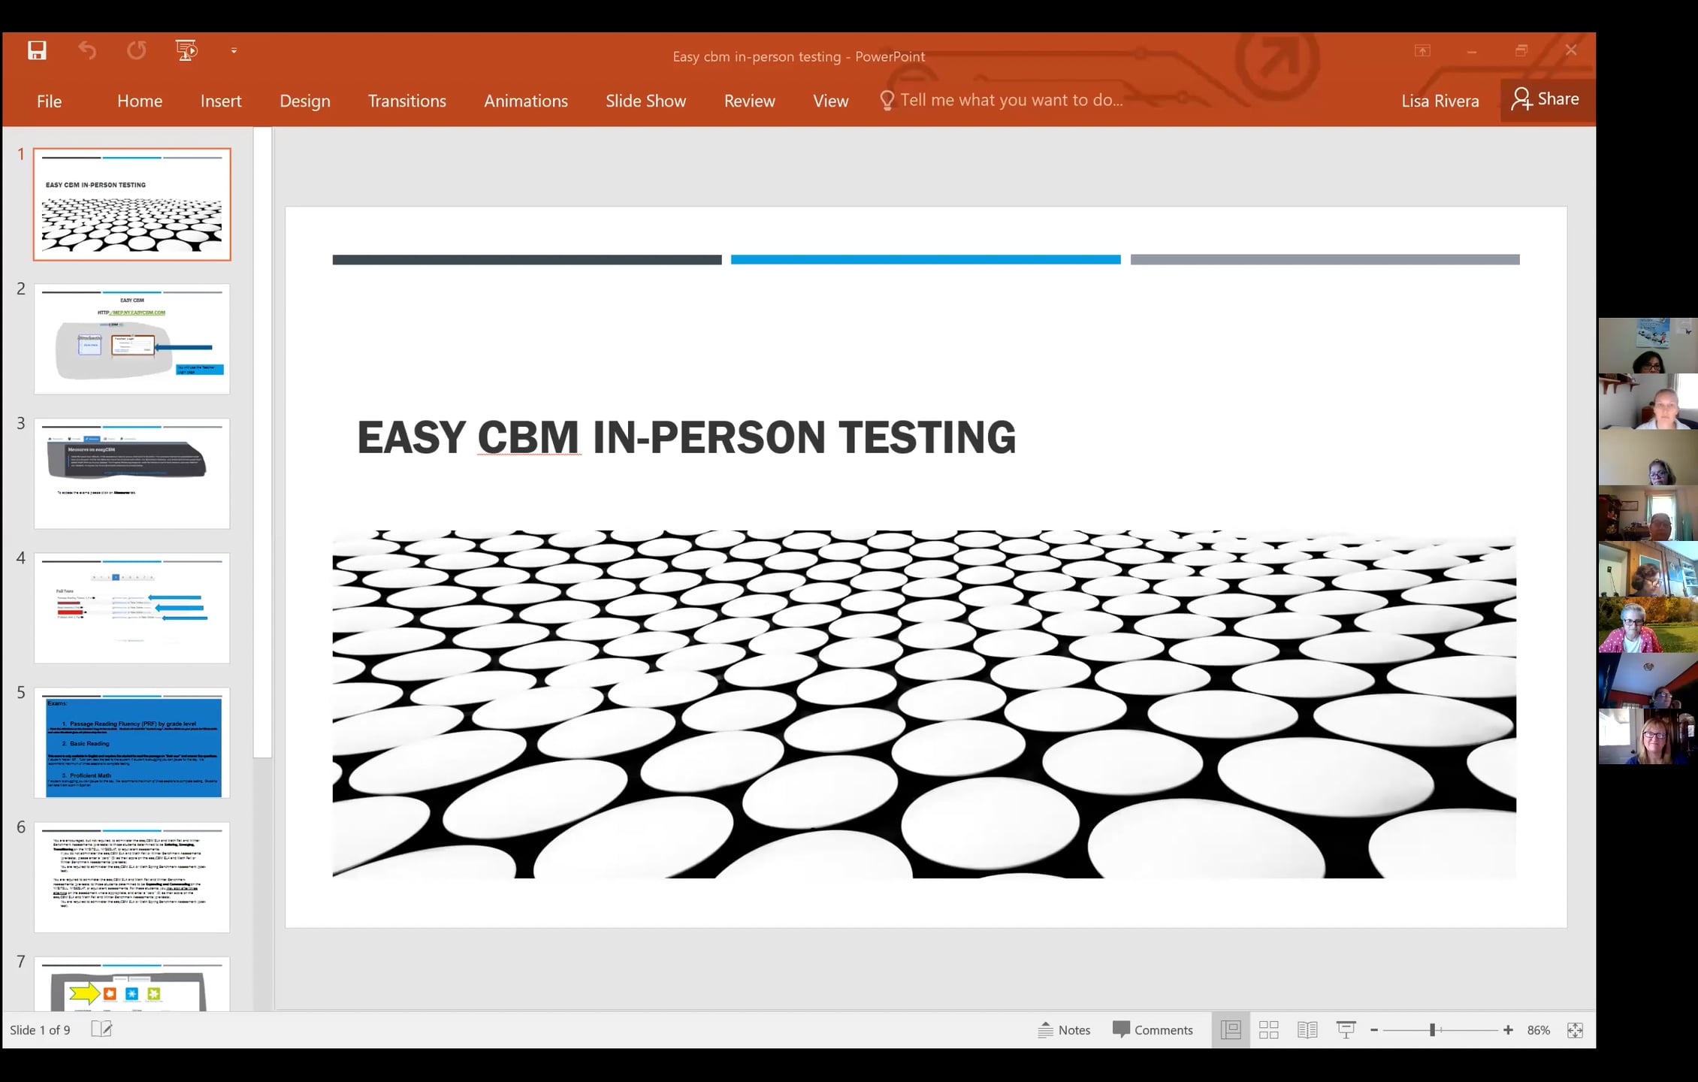Viewport: 1698px width, 1082px height.
Task: Open the Quick Access Toolbar customization menu
Action: click(234, 50)
